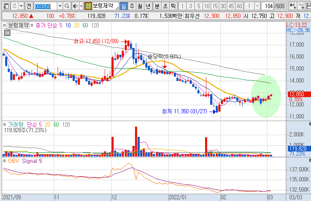Click the +0.78% change rate value
311x201 pixels.
(67, 16)
